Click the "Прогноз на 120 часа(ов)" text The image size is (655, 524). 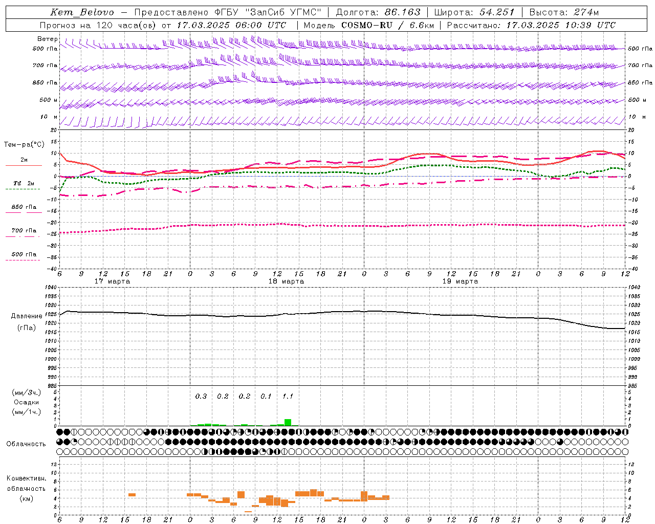tap(99, 25)
